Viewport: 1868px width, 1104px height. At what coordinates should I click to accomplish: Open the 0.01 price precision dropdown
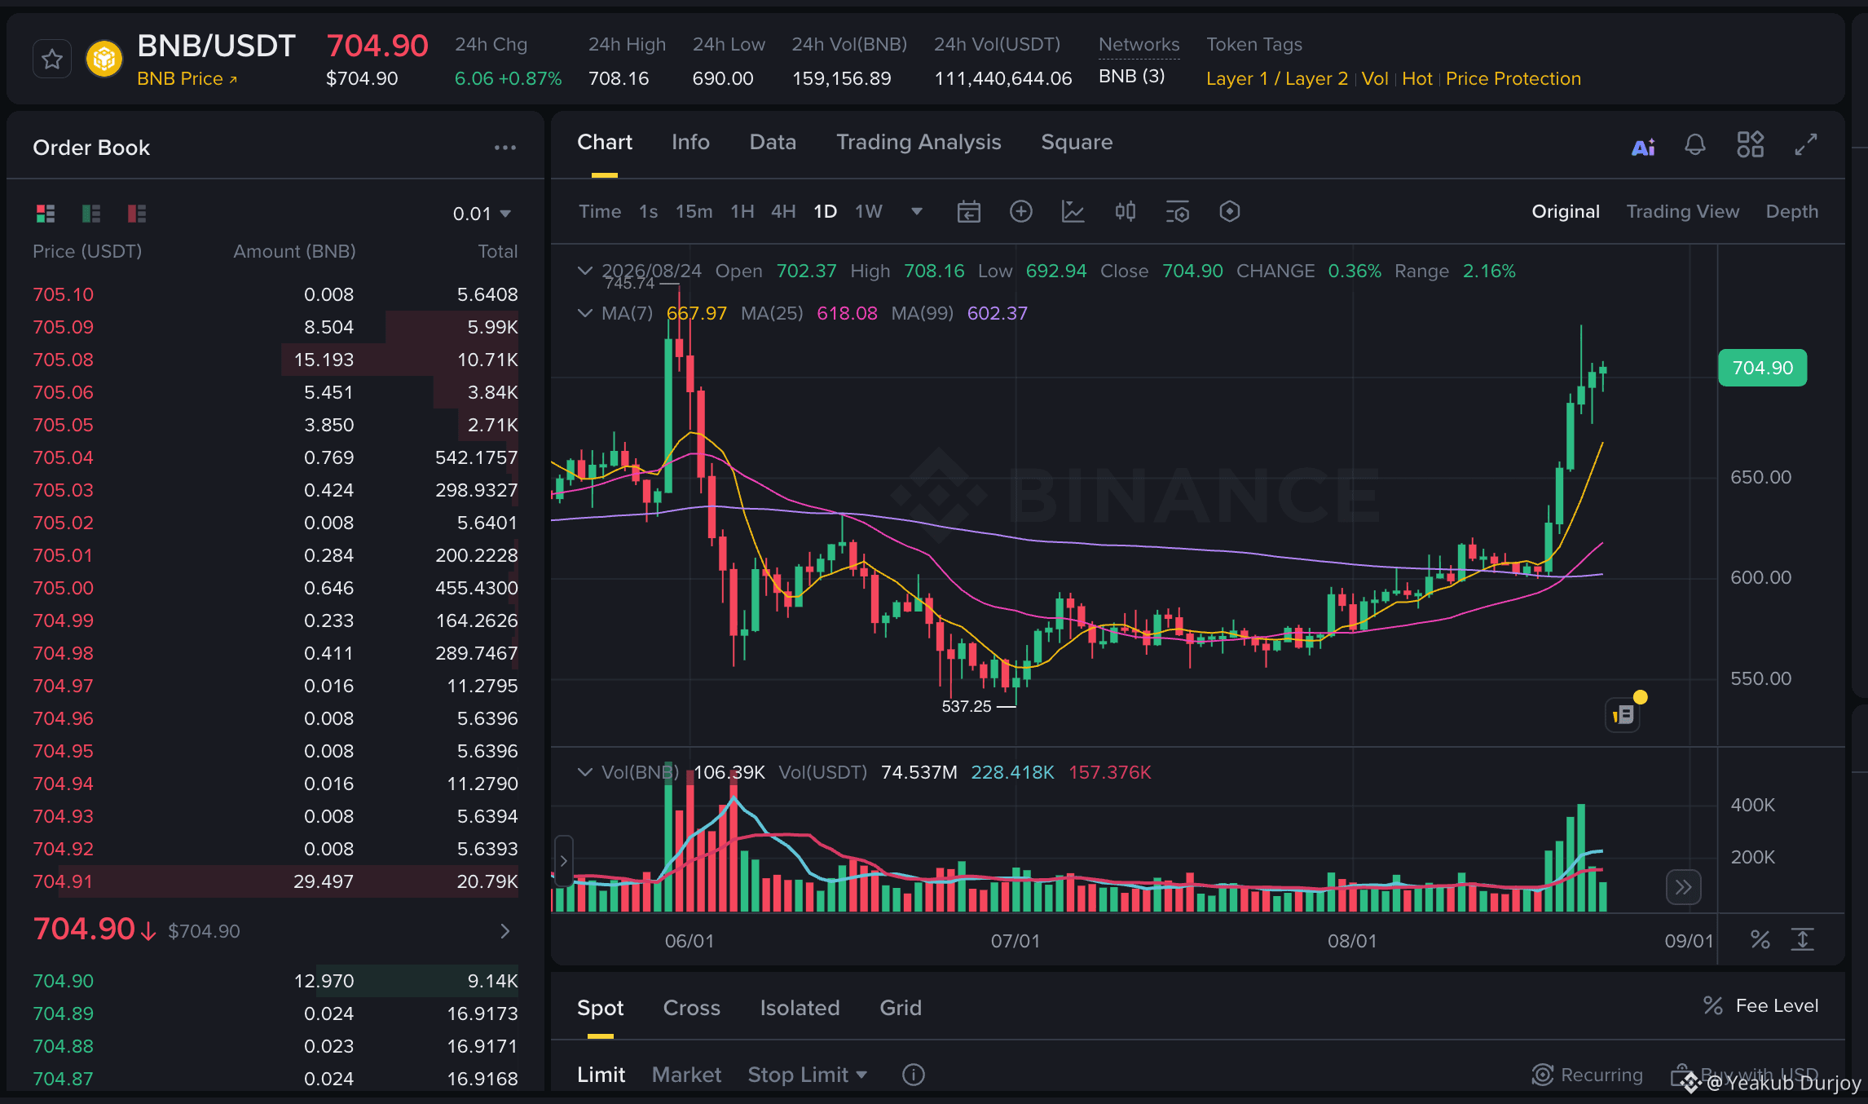pyautogui.click(x=482, y=214)
